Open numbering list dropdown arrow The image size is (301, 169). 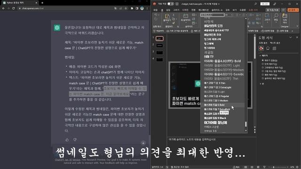pos(246,15)
